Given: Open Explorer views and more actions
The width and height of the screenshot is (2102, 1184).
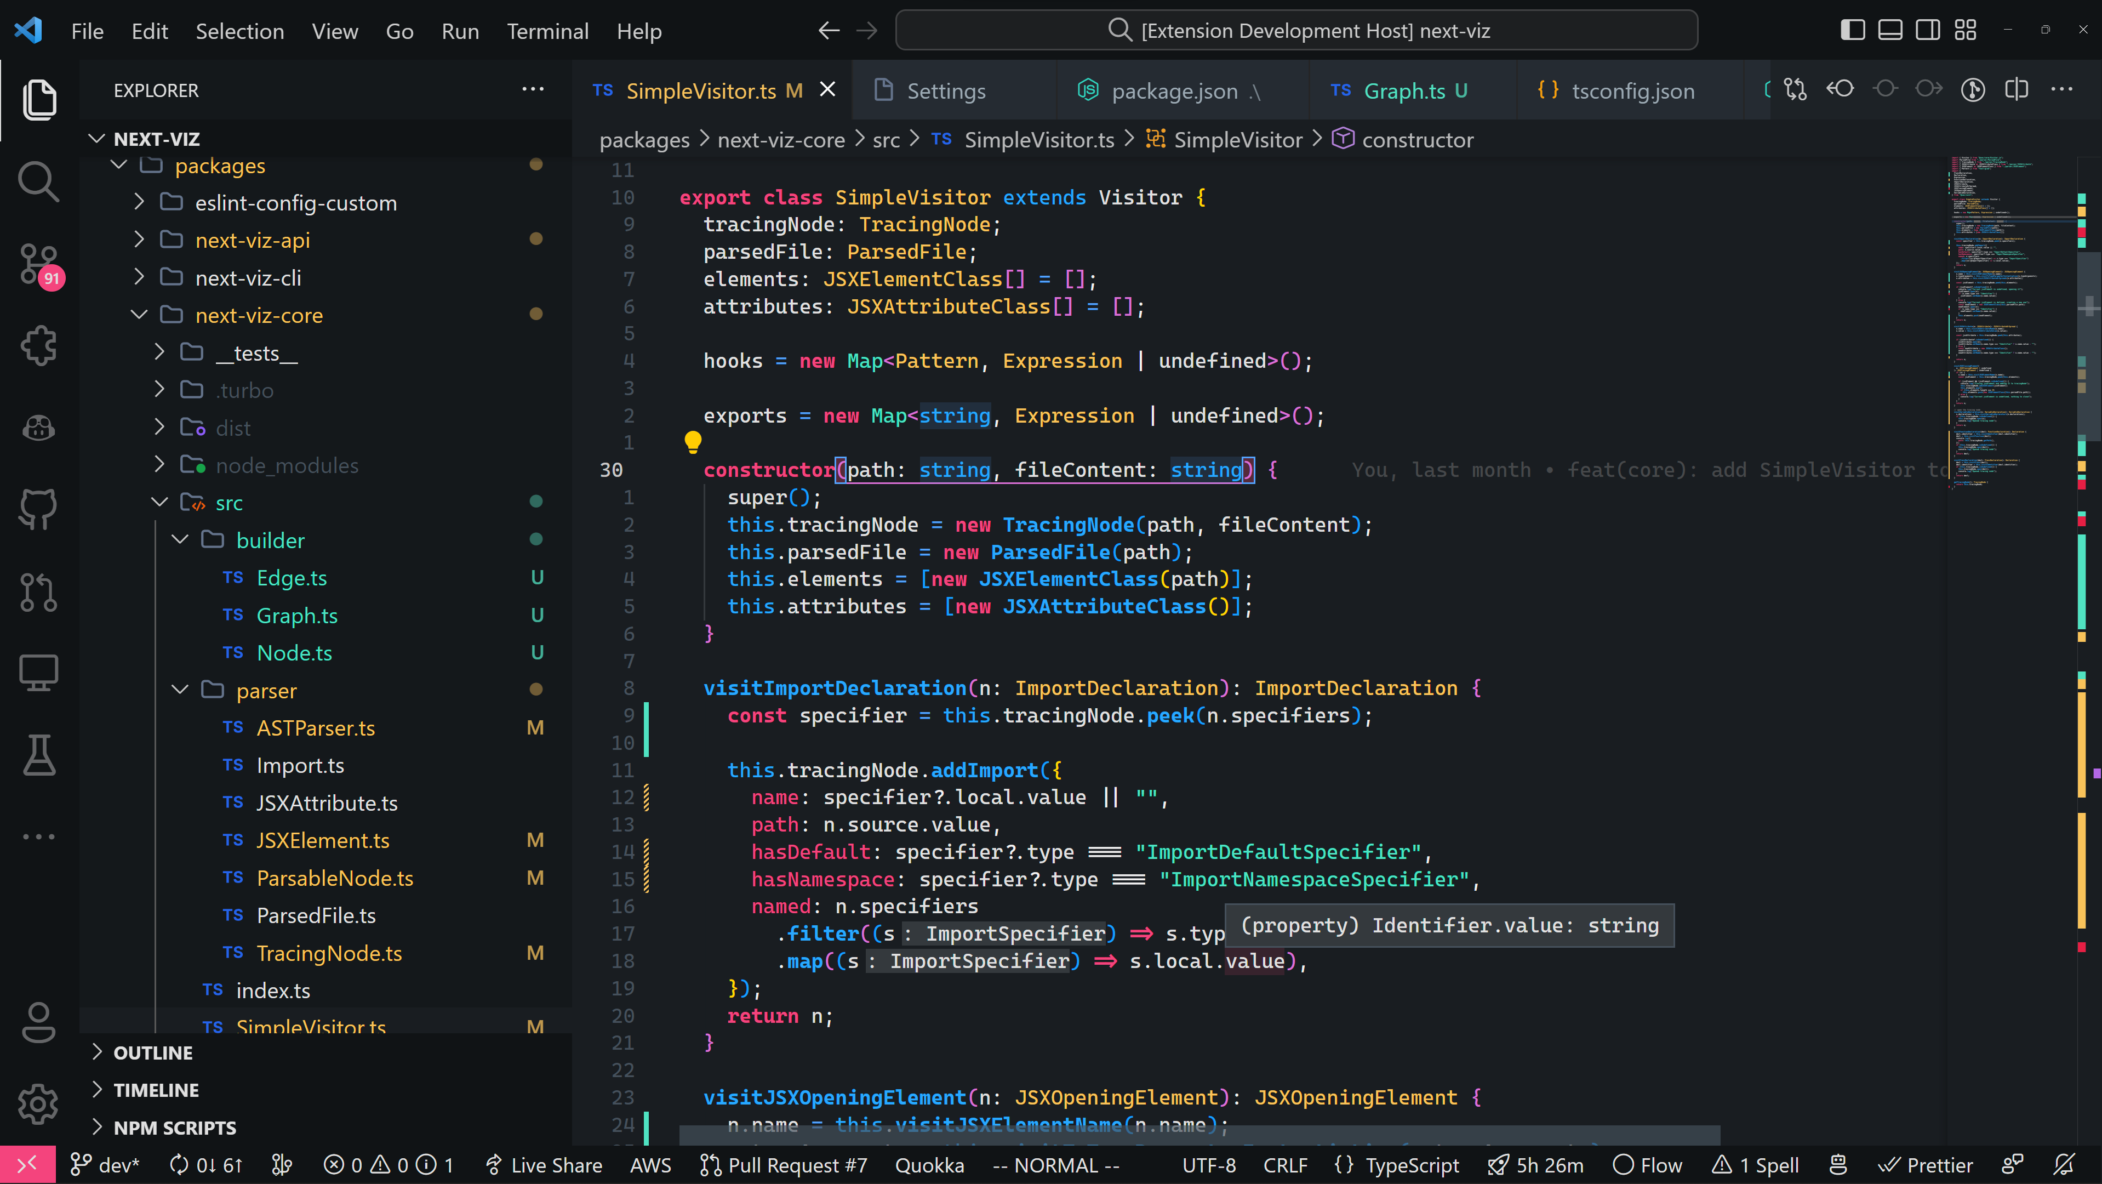Looking at the screenshot, I should (532, 90).
